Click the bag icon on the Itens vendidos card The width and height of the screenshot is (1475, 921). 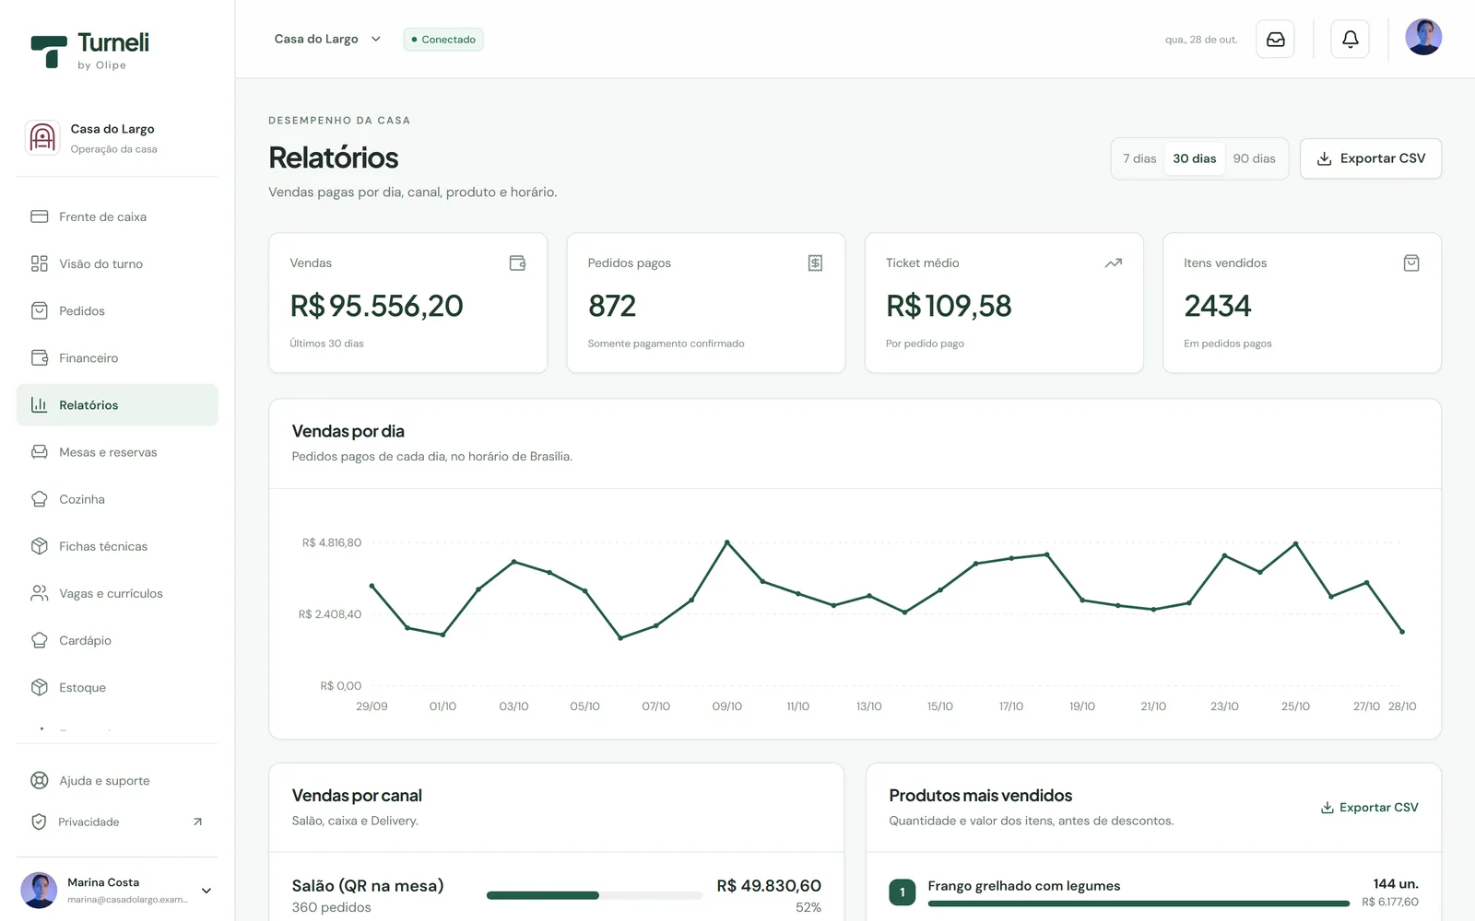pos(1411,263)
